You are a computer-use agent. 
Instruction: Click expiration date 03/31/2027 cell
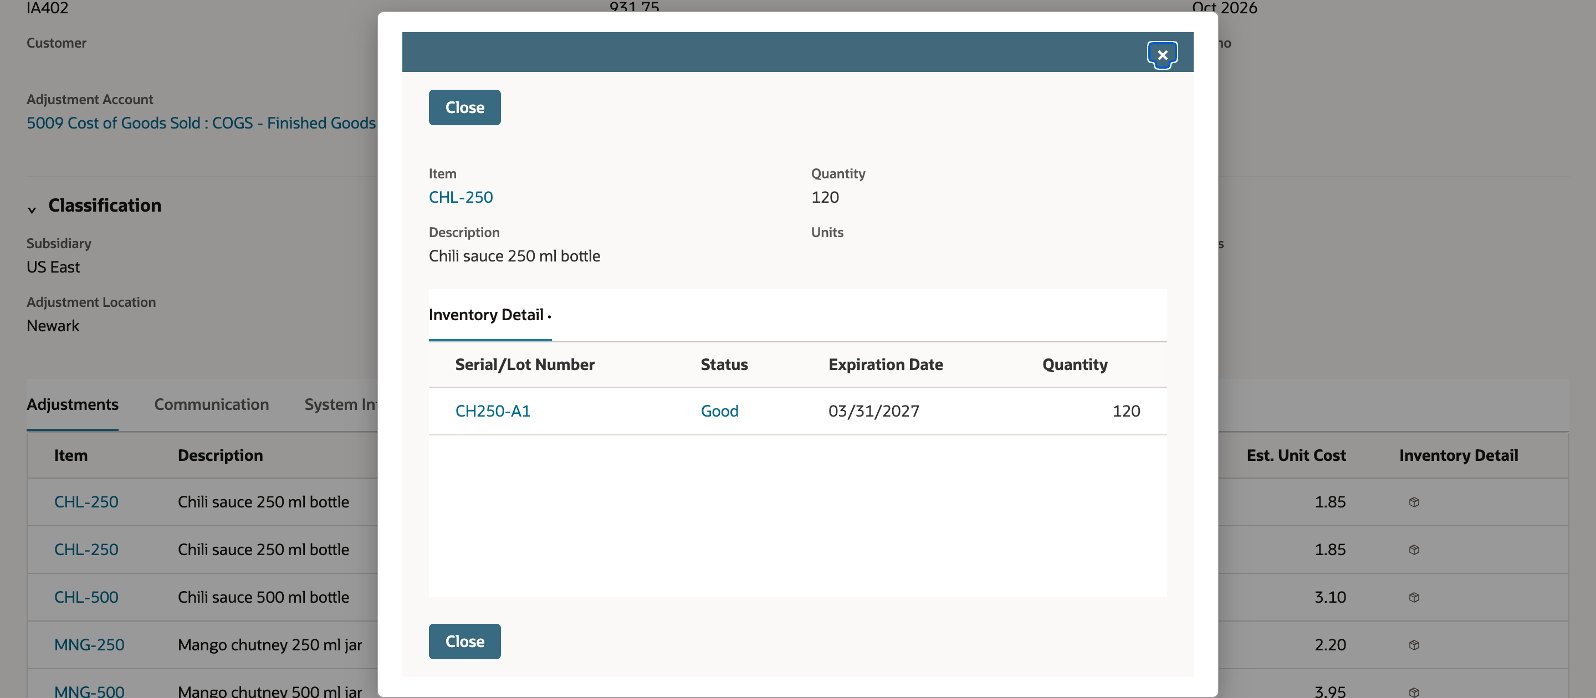point(873,410)
